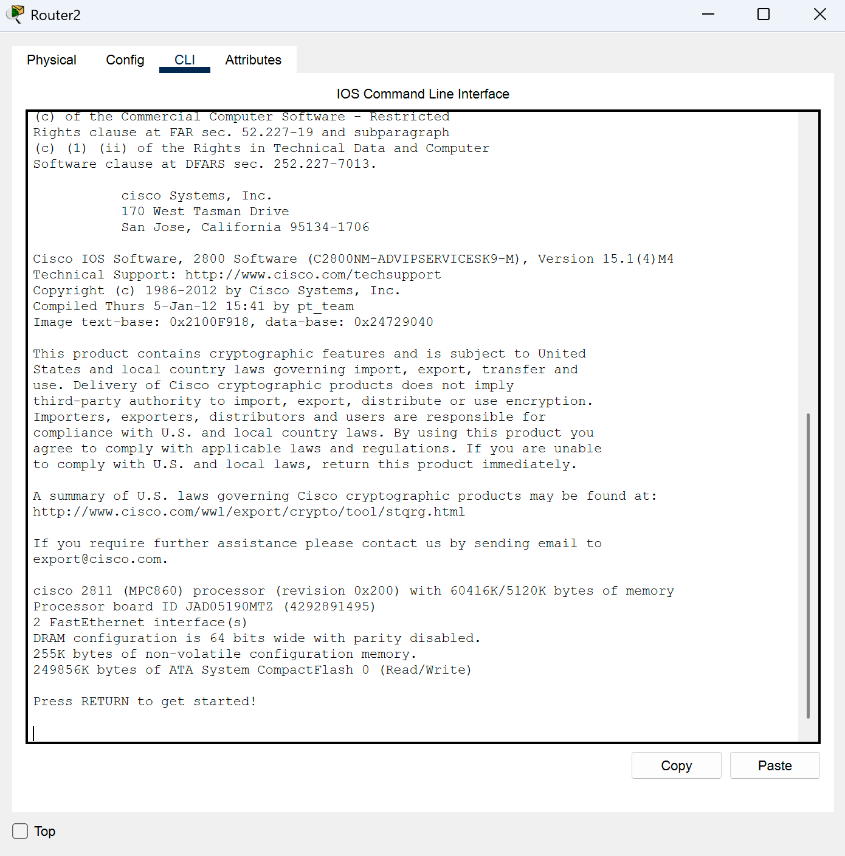Minimize the Router2 window

pos(708,14)
